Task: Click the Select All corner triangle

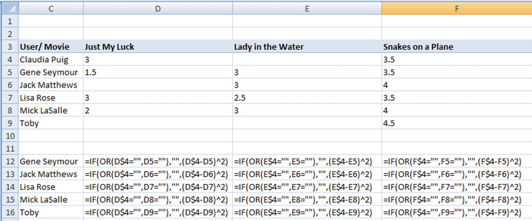Action: 10,8
